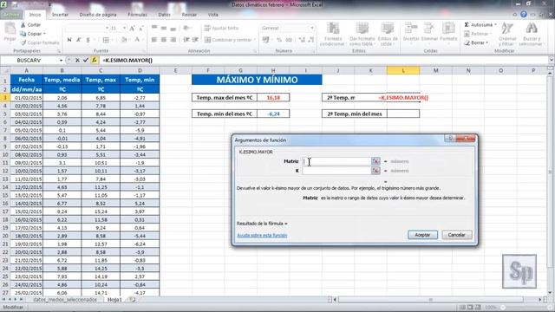Click the Copiar formato brush icon
The height and width of the screenshot is (312, 555).
(23, 42)
